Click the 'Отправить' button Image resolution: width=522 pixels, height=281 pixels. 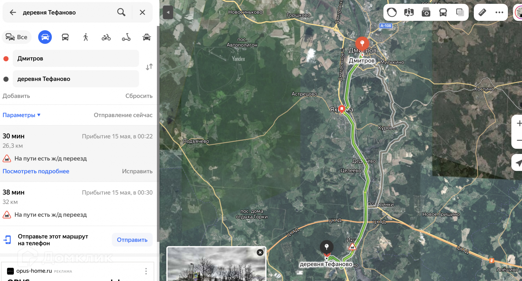click(132, 240)
